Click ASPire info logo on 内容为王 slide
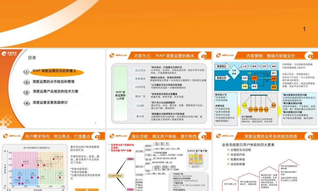The image size is (318, 191). point(118,55)
